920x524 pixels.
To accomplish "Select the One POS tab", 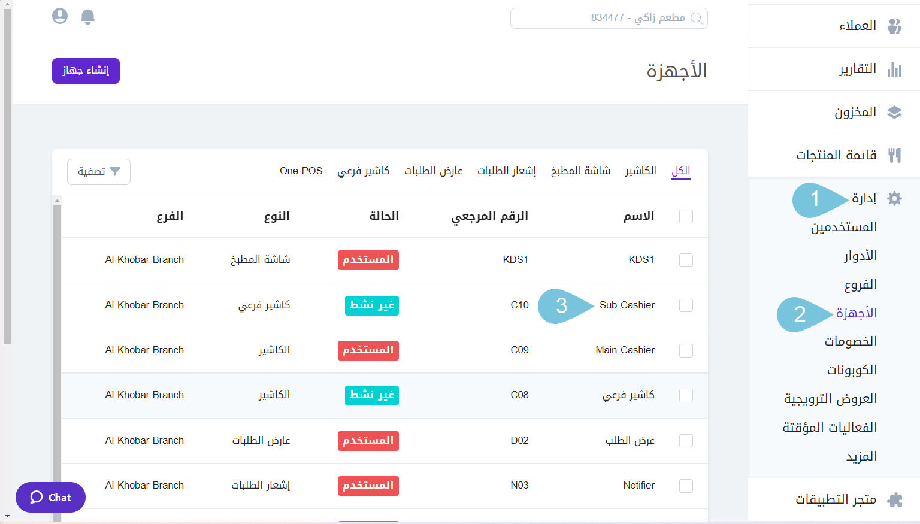I will [301, 170].
